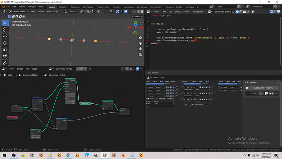282x159 pixels.
Task: Switch to the Geometry Nodes workspace tab
Action: (x=174, y=7)
